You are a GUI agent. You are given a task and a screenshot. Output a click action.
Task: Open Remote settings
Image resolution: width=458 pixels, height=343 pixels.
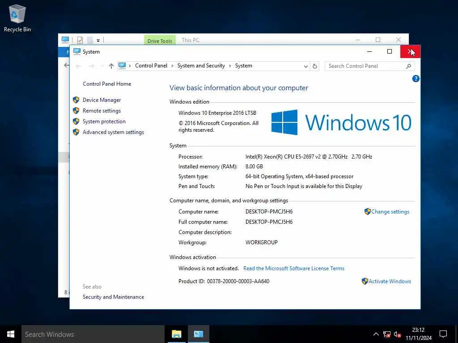coord(102,111)
